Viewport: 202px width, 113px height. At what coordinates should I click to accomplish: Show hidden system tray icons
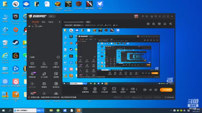click(171, 110)
